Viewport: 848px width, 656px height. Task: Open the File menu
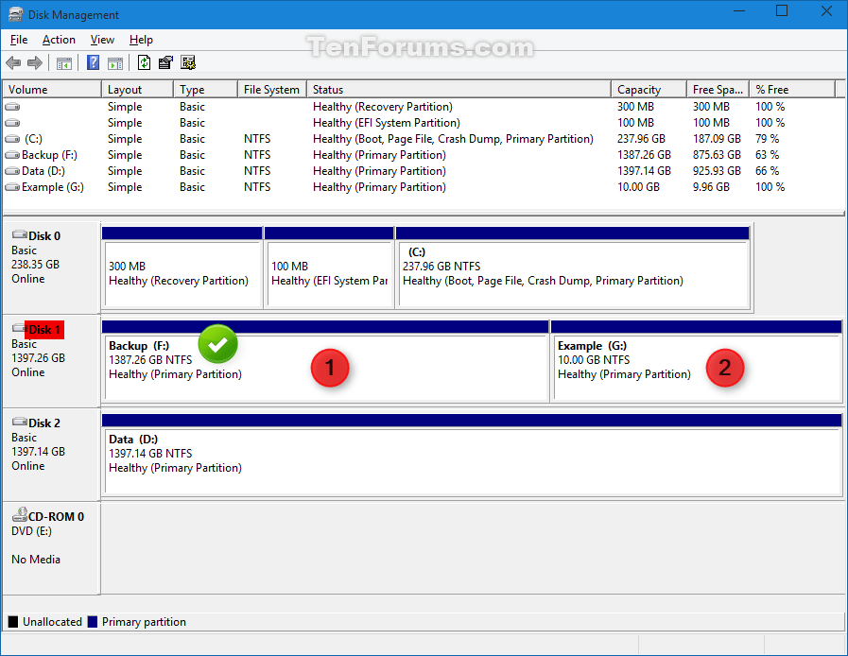click(x=18, y=40)
